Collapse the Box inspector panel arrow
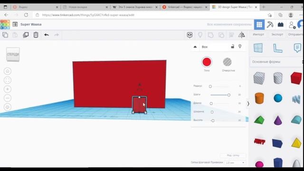The image size is (304, 171). pos(195,47)
